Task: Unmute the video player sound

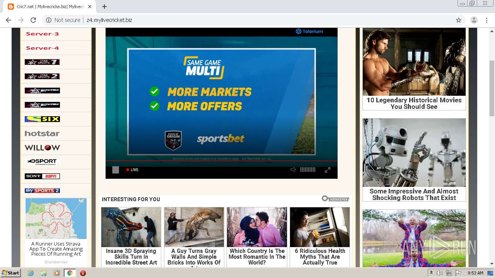Action: pos(294,170)
